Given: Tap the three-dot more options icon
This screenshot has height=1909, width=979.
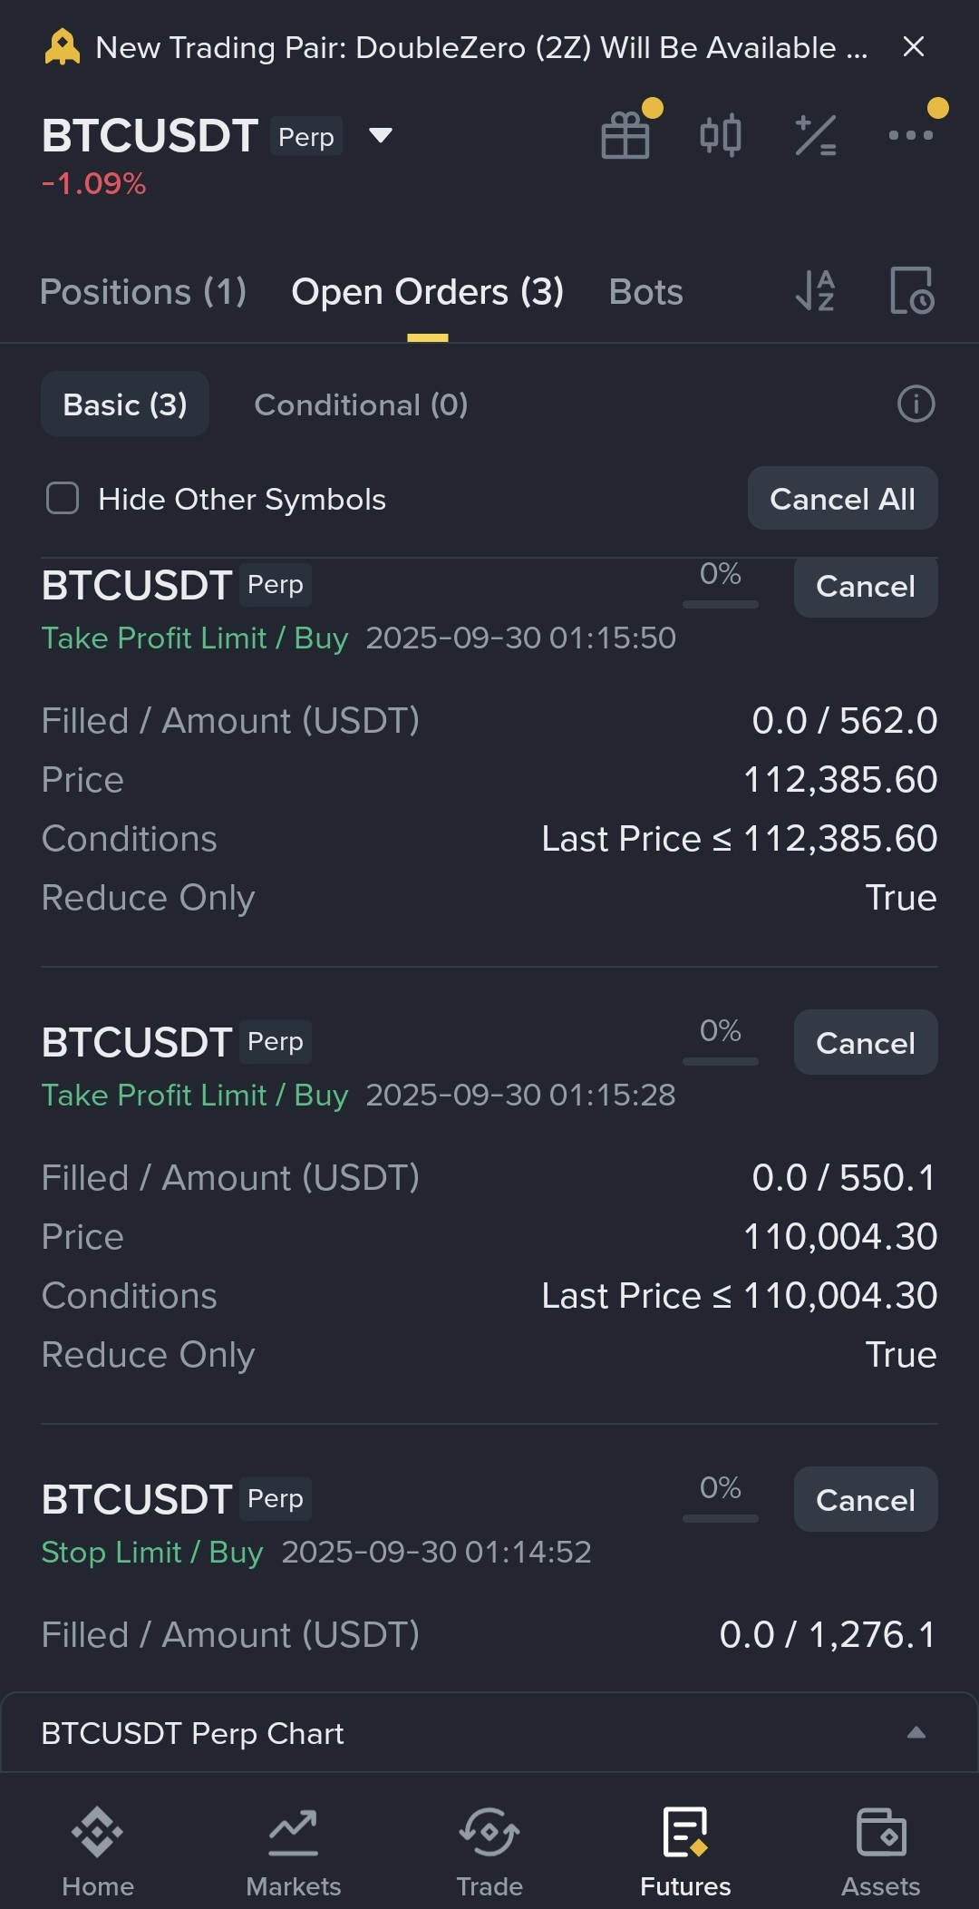Looking at the screenshot, I should (910, 136).
